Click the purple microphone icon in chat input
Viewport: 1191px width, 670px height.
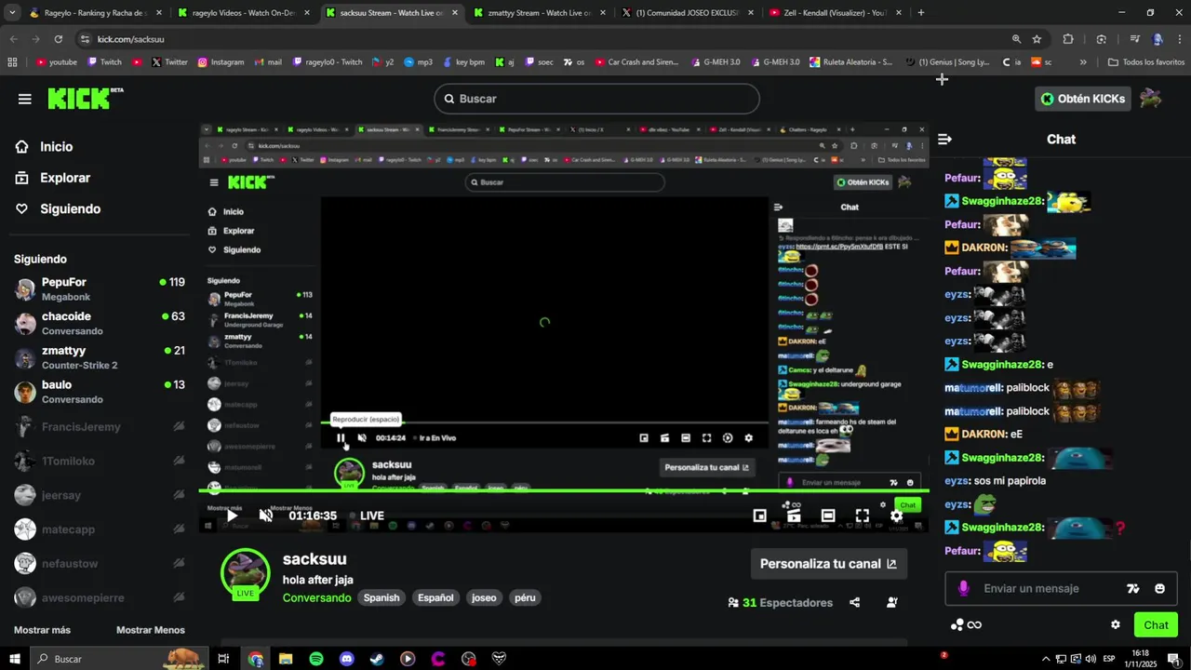963,588
